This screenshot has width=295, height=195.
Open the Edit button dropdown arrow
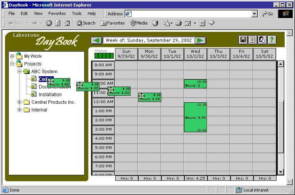tap(195, 23)
